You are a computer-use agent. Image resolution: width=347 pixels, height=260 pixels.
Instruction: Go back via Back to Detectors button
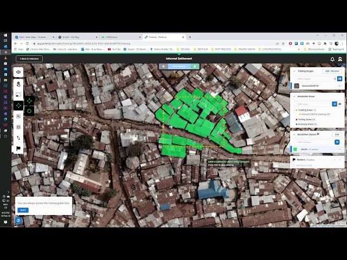click(29, 59)
